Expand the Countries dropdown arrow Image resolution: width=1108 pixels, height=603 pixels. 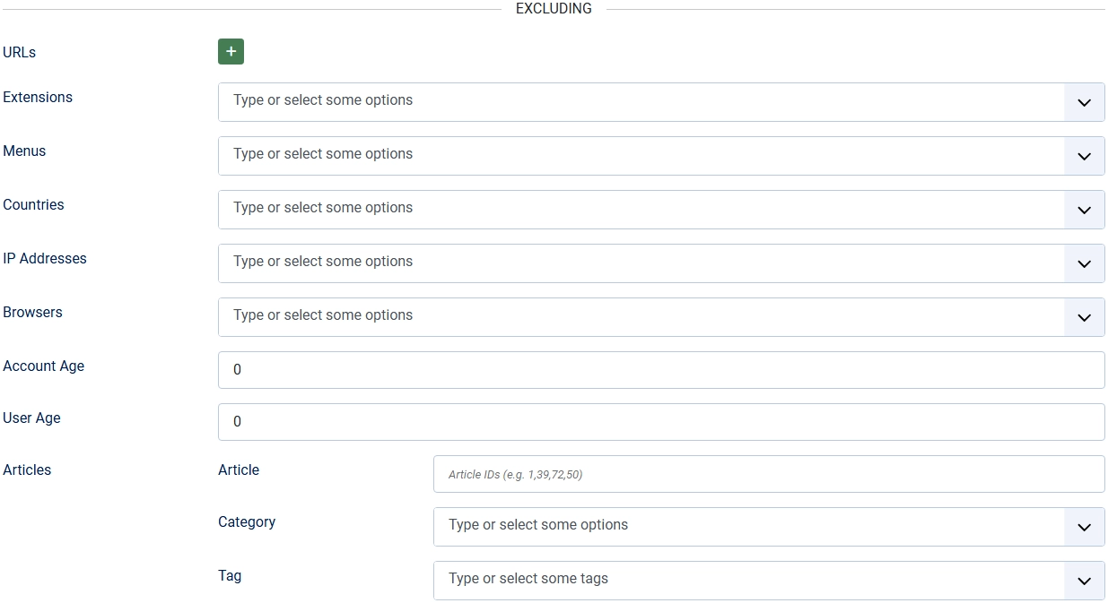pos(1084,209)
